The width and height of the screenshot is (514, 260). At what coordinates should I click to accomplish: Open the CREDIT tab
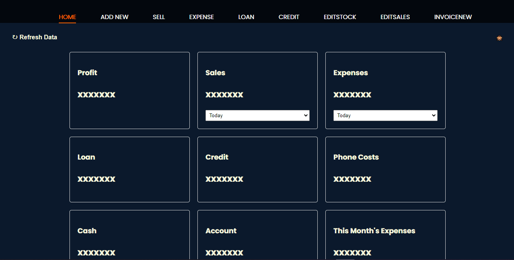click(x=289, y=17)
